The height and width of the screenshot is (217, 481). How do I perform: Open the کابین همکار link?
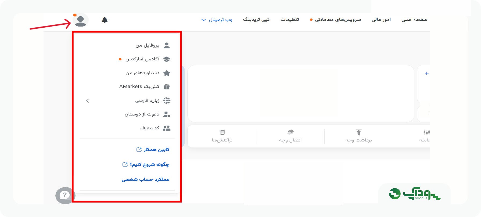(156, 149)
